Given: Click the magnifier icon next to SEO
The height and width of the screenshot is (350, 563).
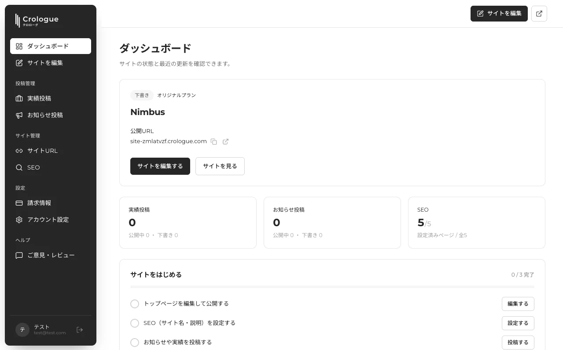Looking at the screenshot, I should (19, 167).
